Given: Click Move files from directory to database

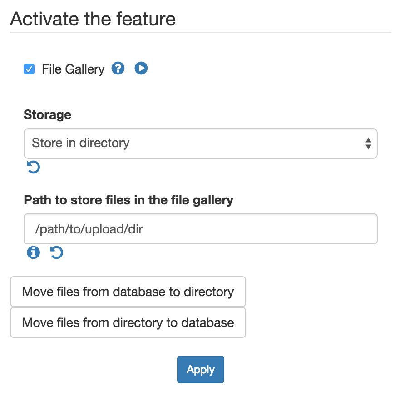Looking at the screenshot, I should coord(128,322).
